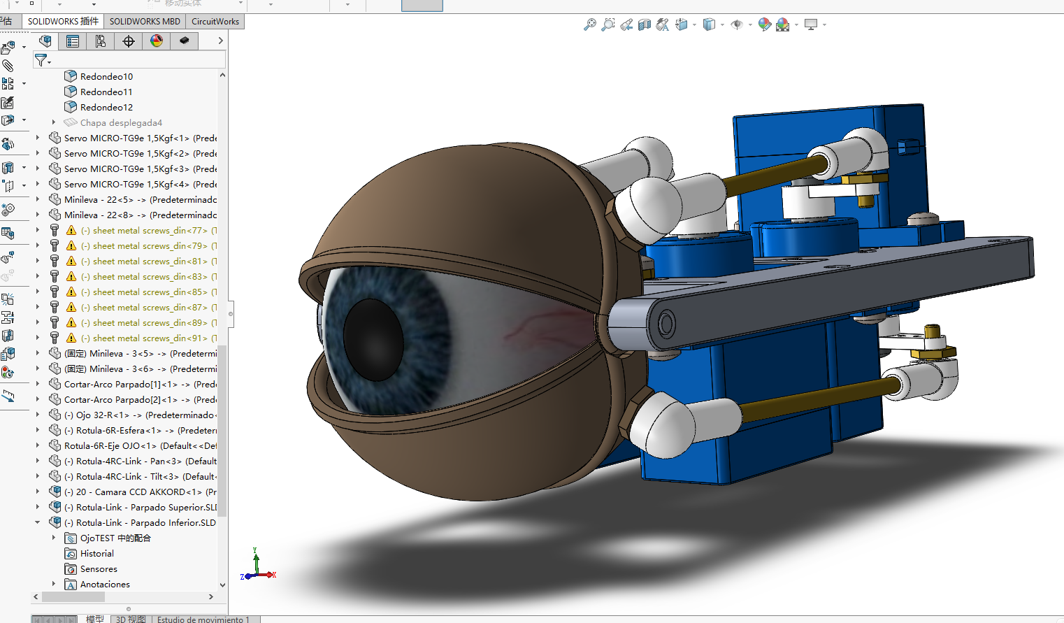Viewport: 1064px width, 623px height.
Task: Open the PropertyManager tab icon
Action: [x=73, y=41]
